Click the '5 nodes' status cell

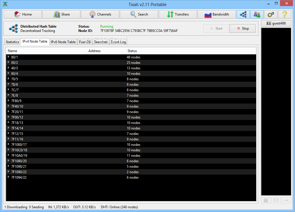point(133,166)
